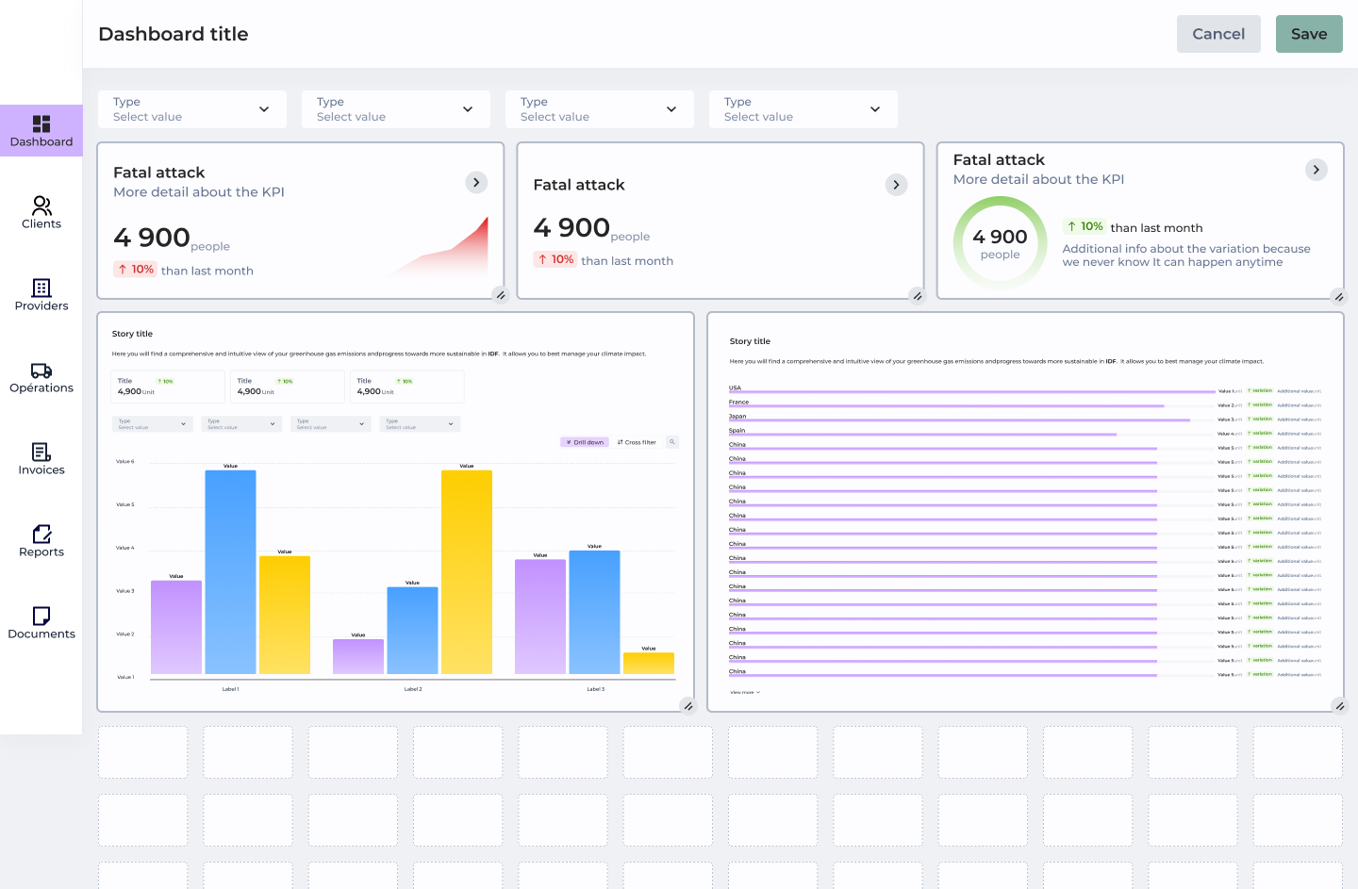Select the short yellow bar in Label 3

point(649,664)
